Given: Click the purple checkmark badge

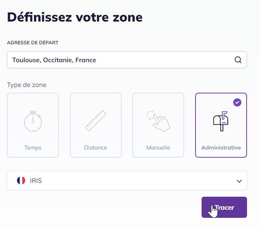Looking at the screenshot, I should click(237, 102).
